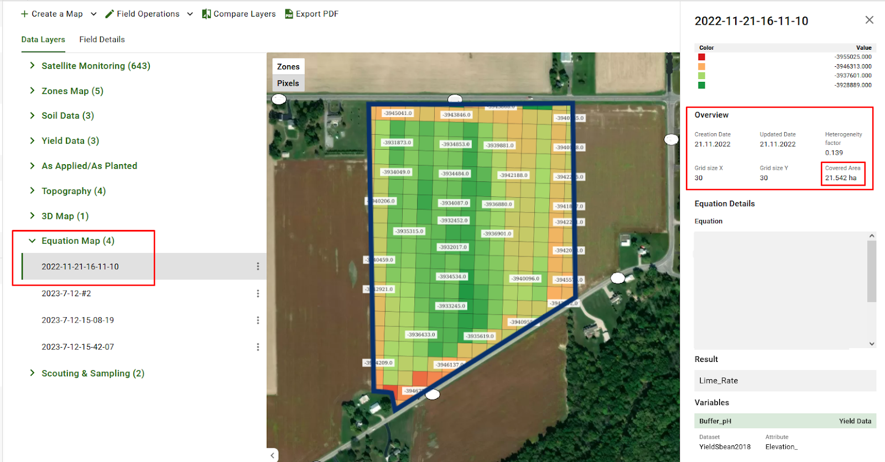This screenshot has height=462, width=885.
Task: Close the 2022-11-21-16-11-10 details panel
Action: tap(869, 20)
